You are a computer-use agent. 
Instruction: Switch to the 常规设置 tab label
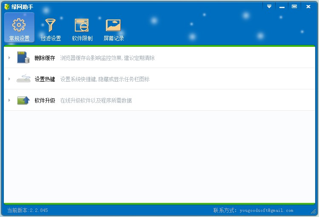(19, 38)
